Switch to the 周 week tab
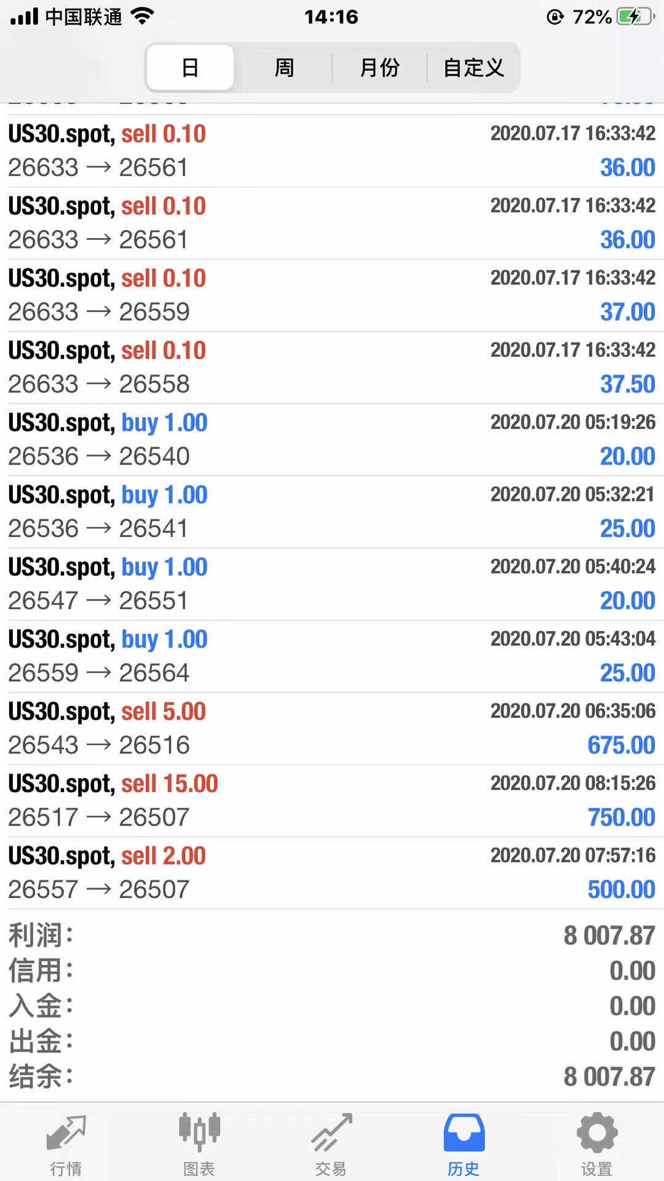The image size is (664, 1181). 284,68
